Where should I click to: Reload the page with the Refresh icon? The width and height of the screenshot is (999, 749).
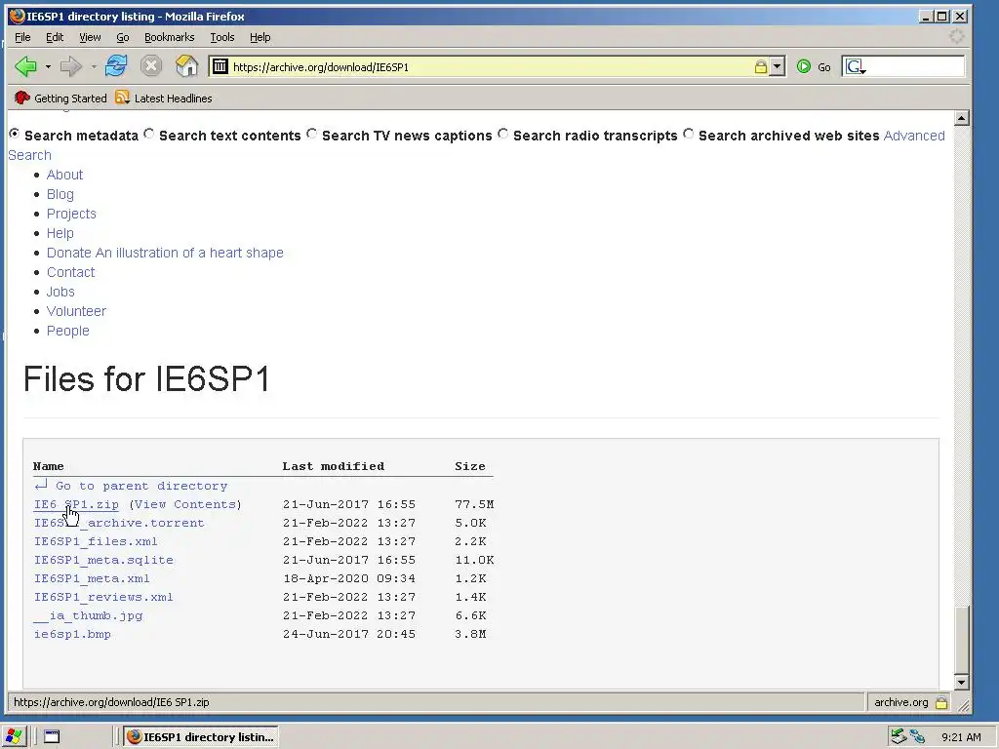coord(116,66)
